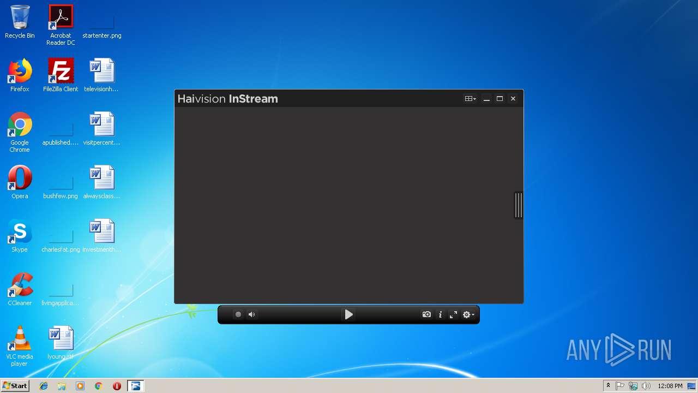Image resolution: width=698 pixels, height=393 pixels.
Task: Show hidden system tray icons
Action: click(609, 386)
